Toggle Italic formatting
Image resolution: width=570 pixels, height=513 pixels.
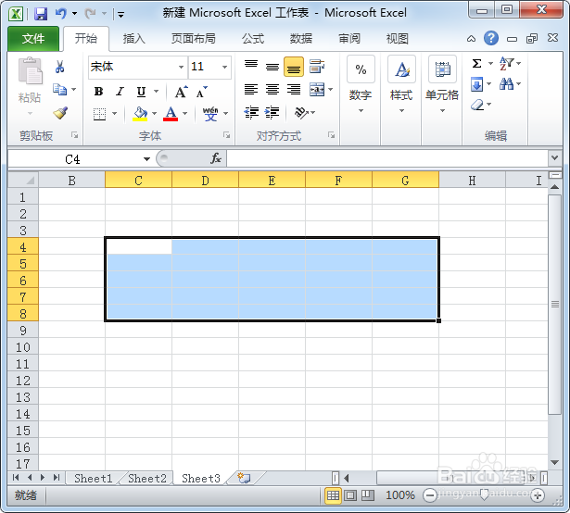tap(120, 92)
